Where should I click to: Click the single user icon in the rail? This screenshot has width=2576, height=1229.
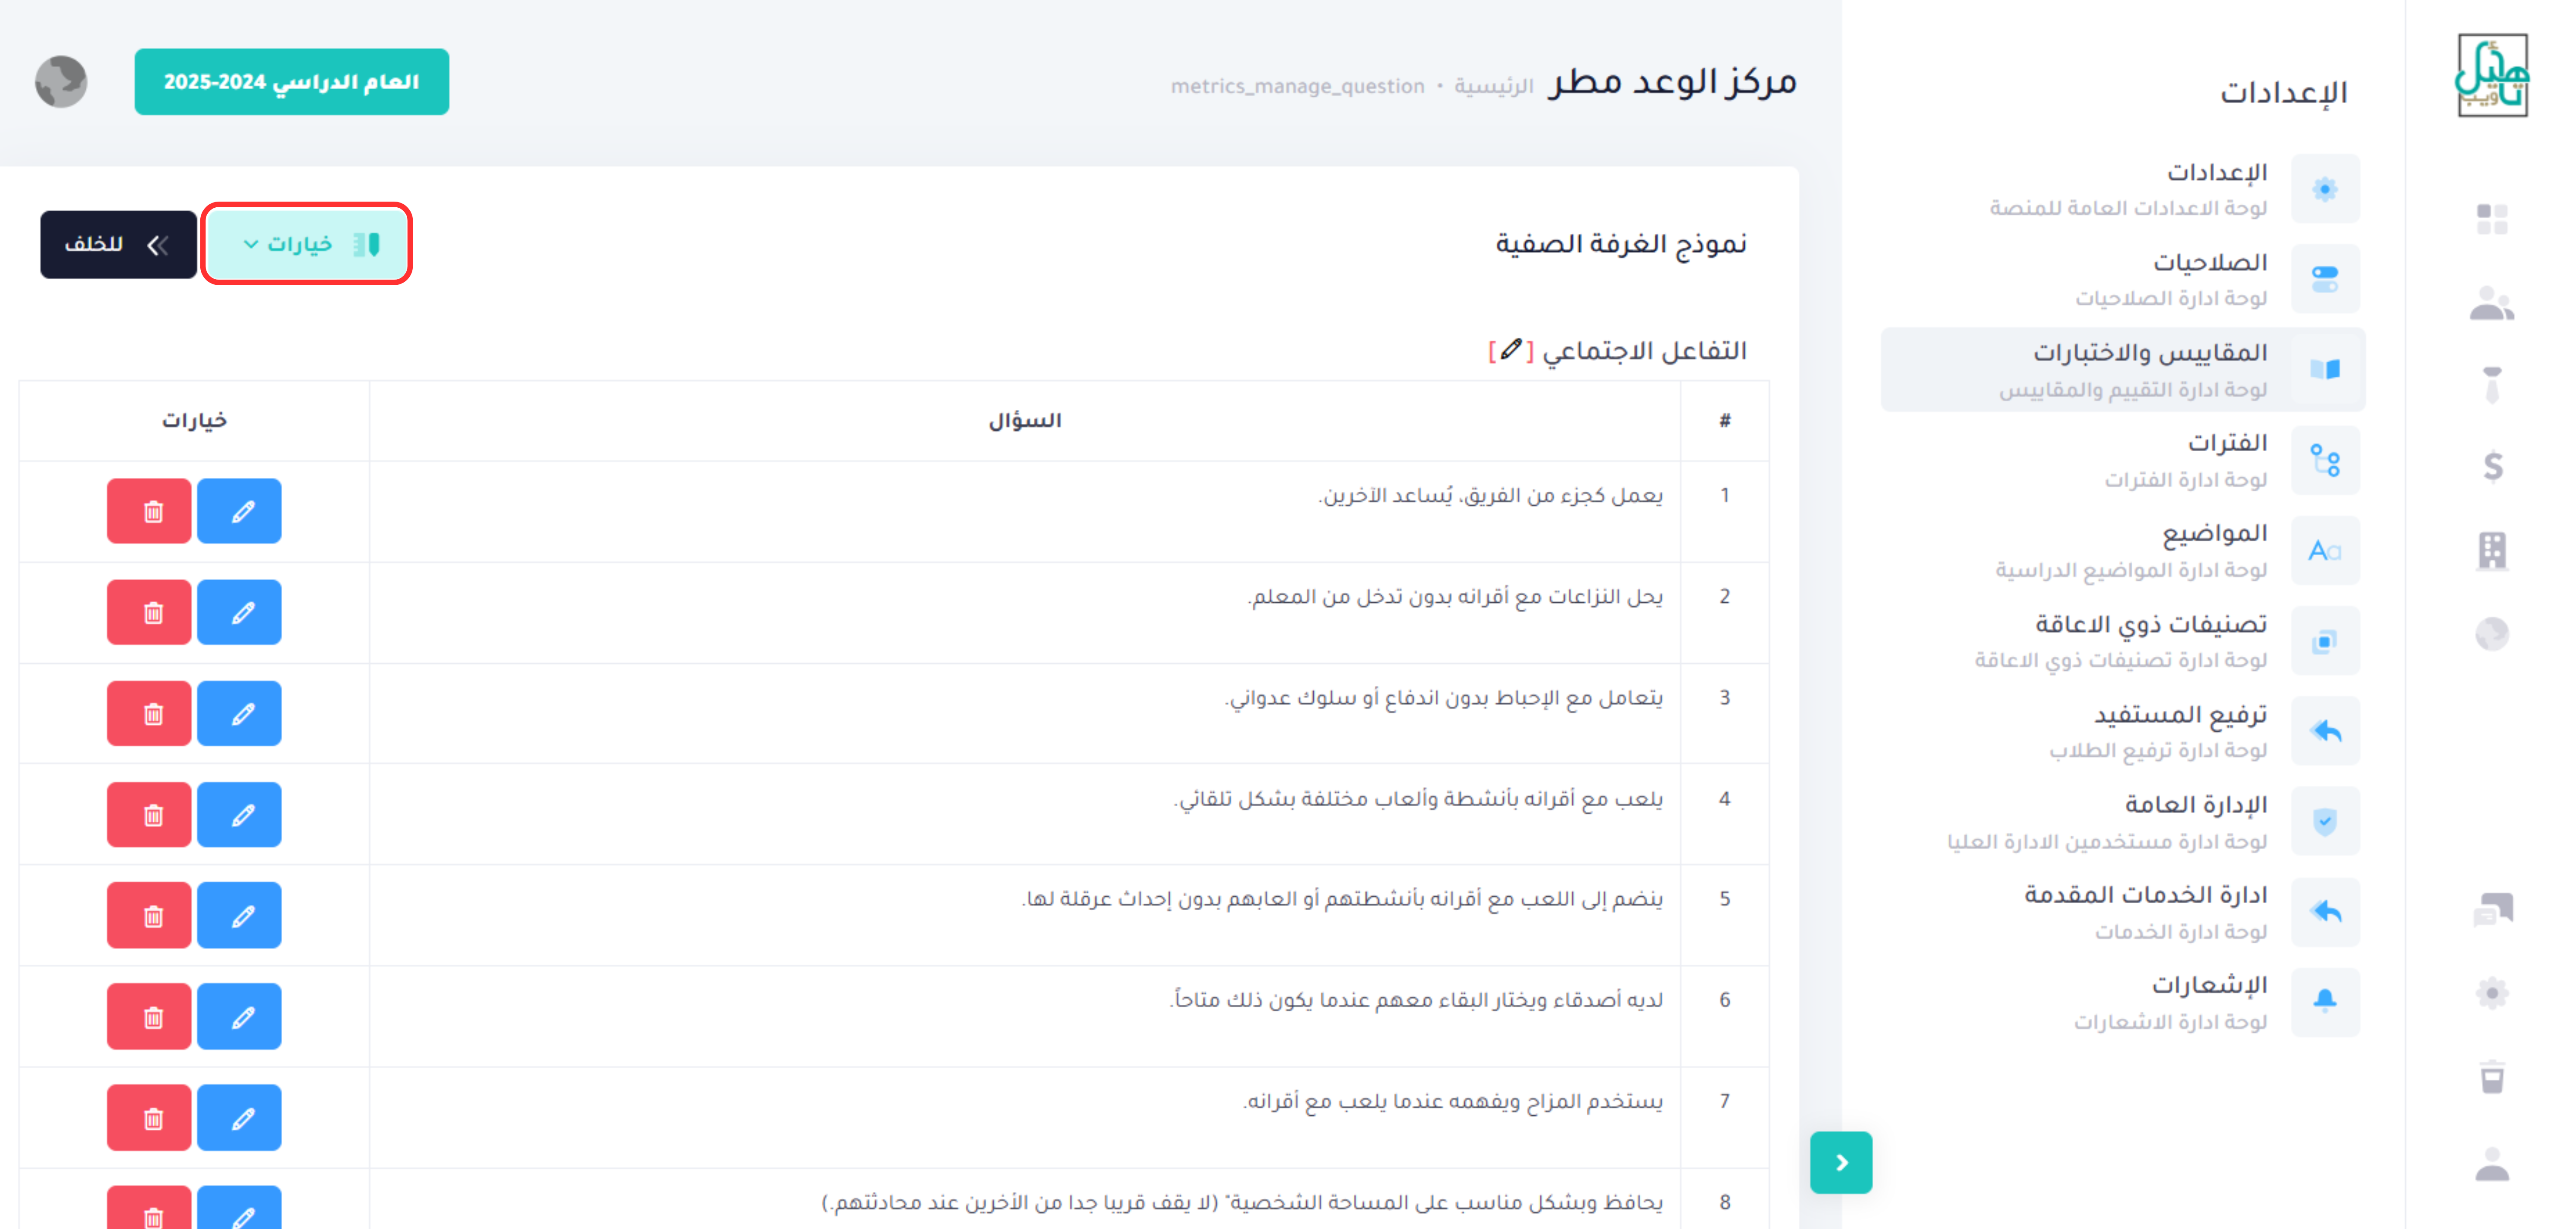click(2492, 1164)
